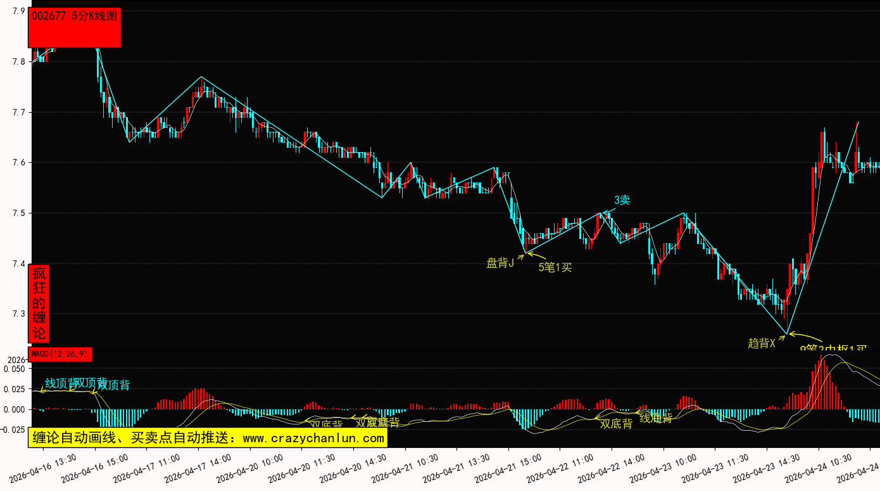This screenshot has width=880, height=491.
Task: Click the yellow arrow pointing at the lowest price
Action: coord(805,337)
